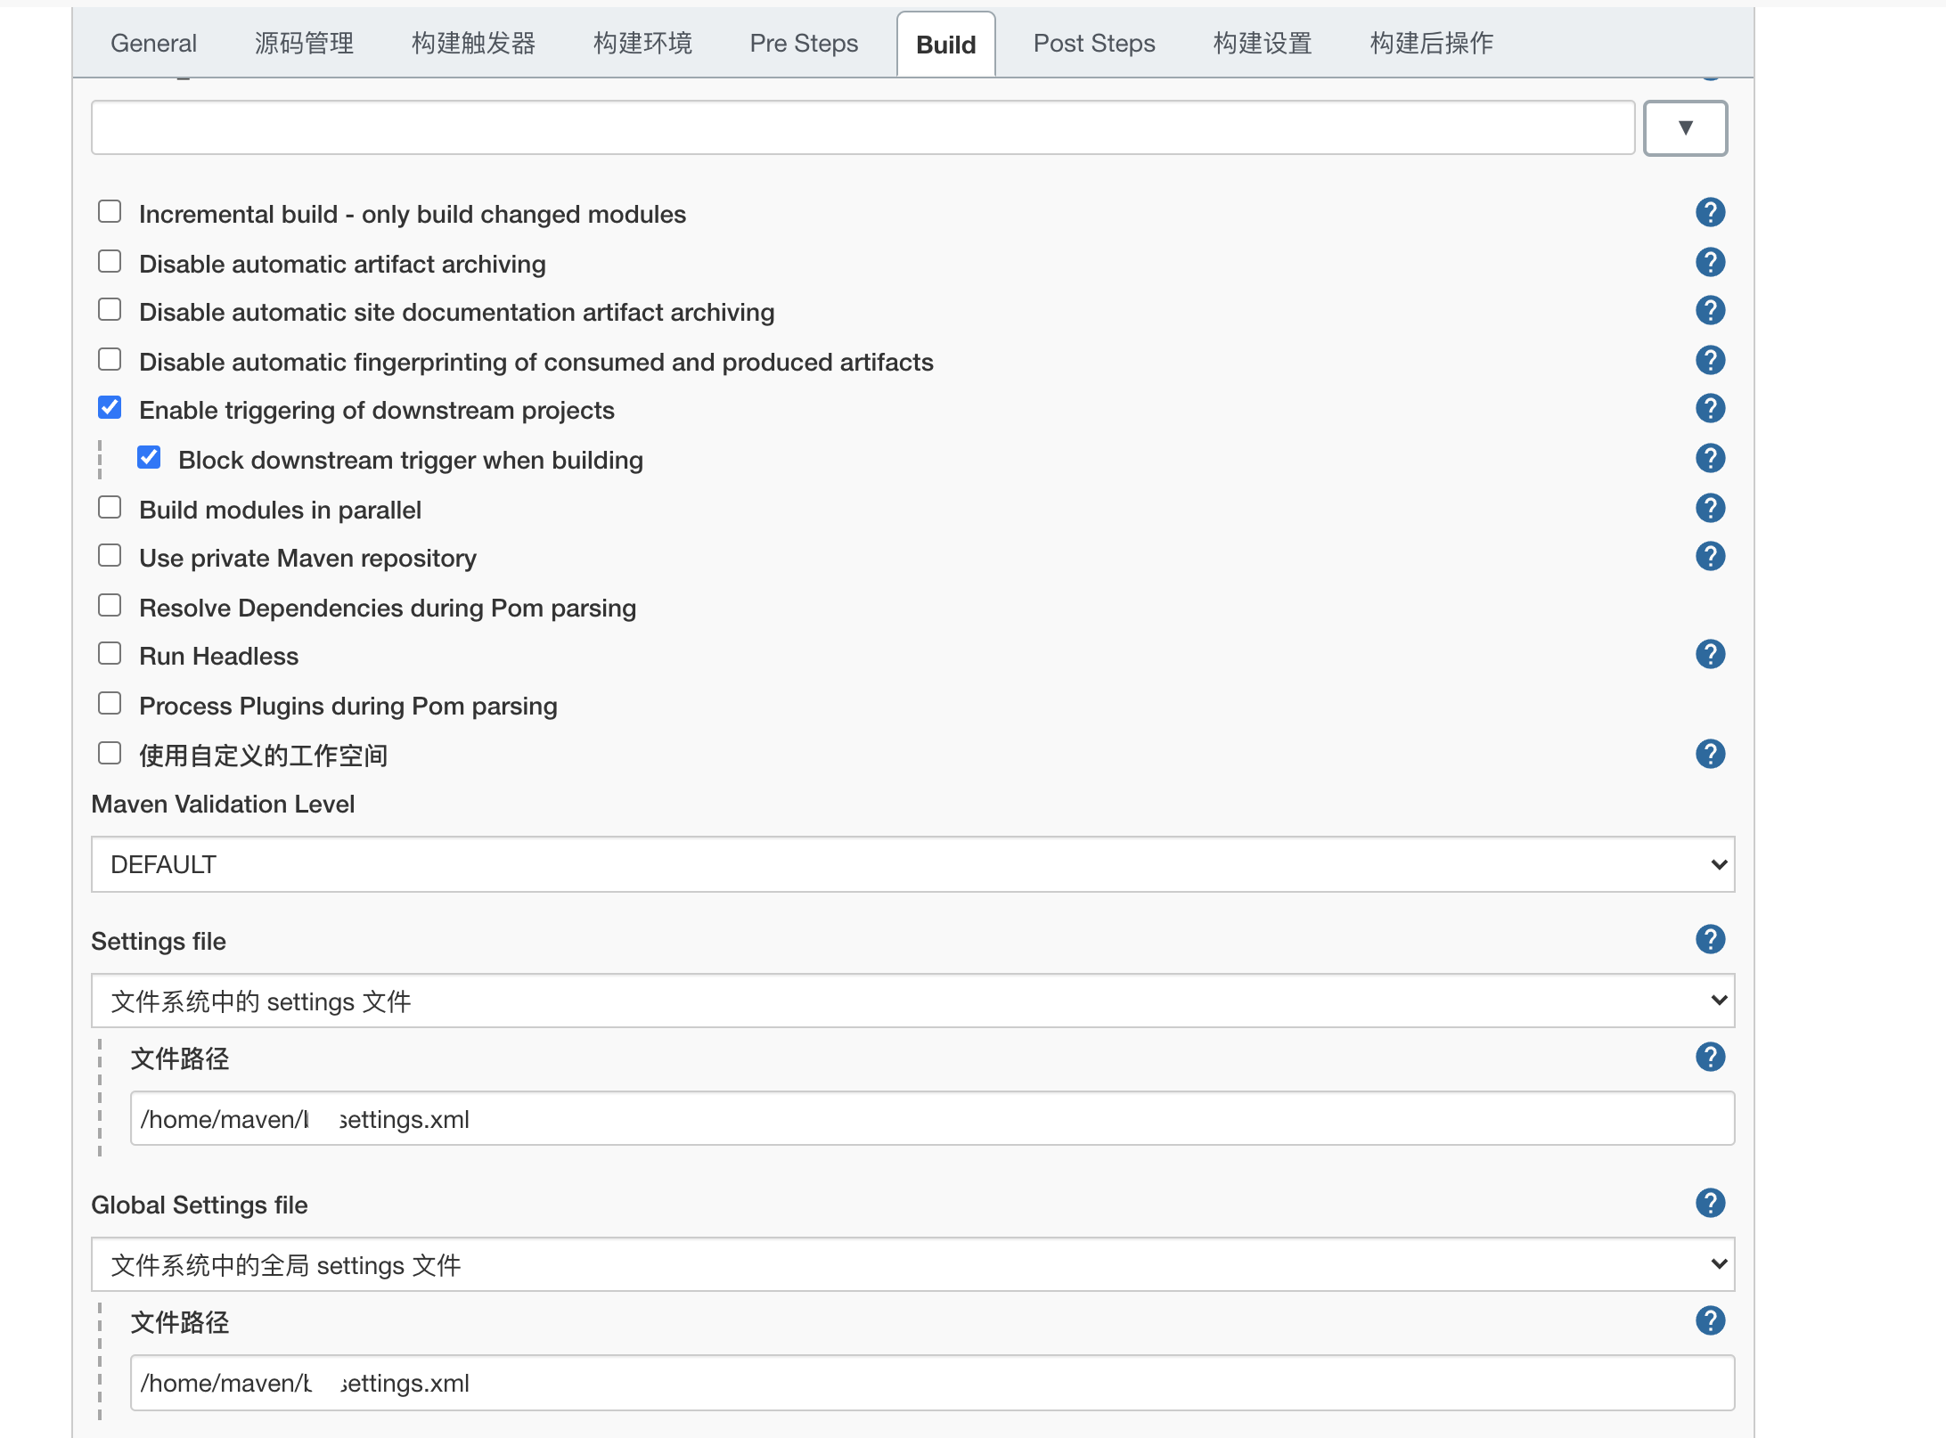Switch to the 构建触发器 tab
The width and height of the screenshot is (1946, 1438).
[x=473, y=43]
